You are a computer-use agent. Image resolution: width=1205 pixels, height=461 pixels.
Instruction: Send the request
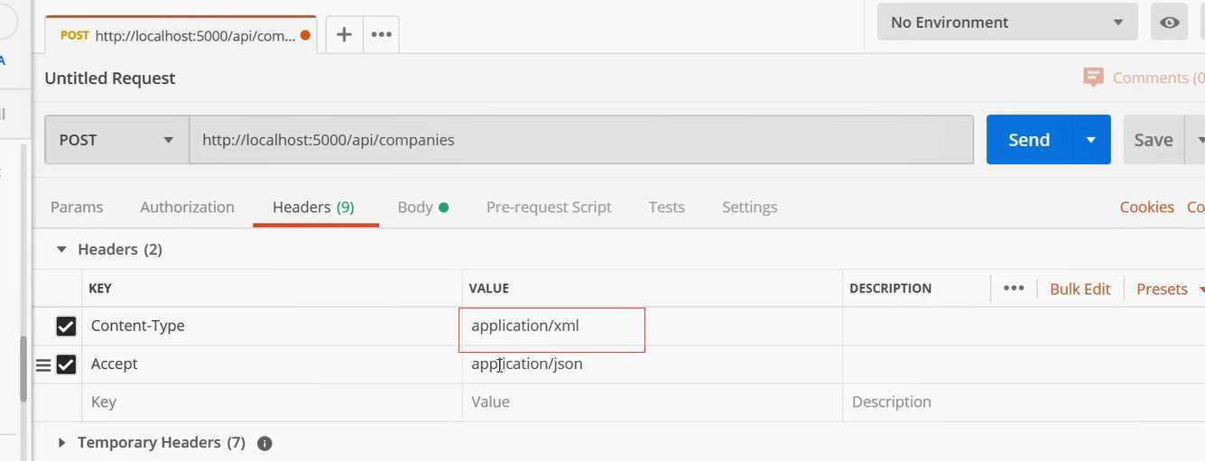[x=1029, y=140]
